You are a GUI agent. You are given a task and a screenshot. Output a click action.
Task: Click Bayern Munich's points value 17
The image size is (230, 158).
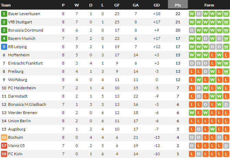[x=178, y=38]
